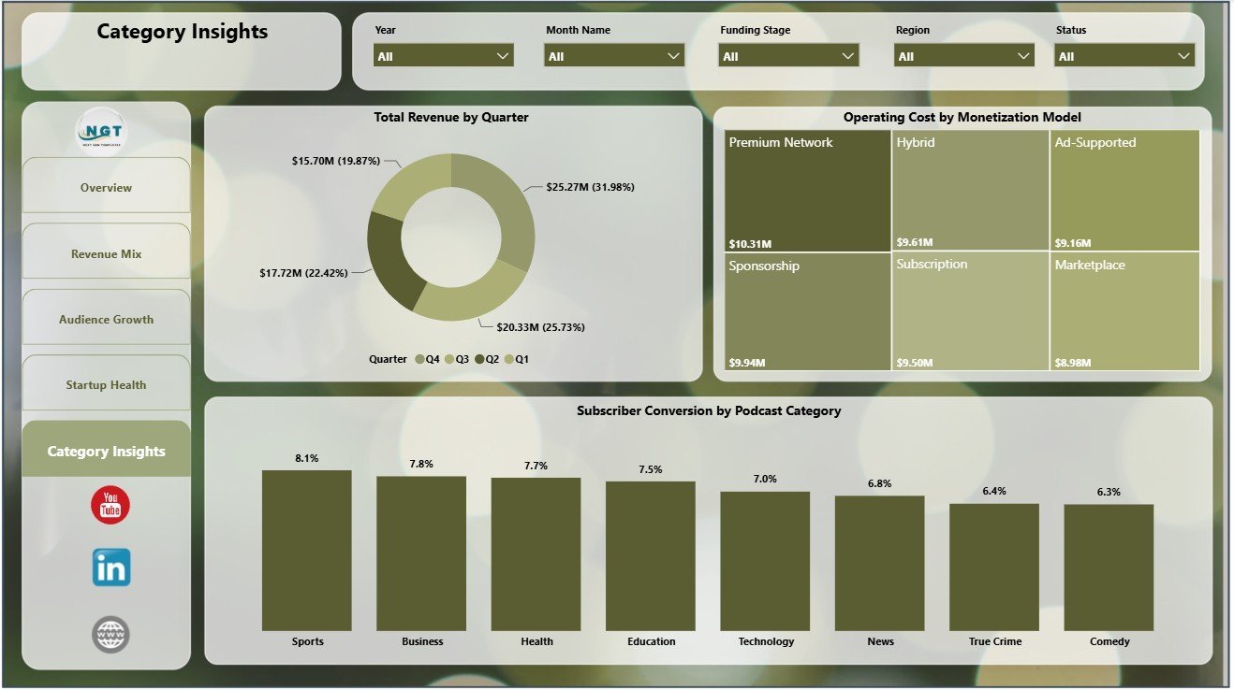Click the Subscription treemap tile

(970, 311)
